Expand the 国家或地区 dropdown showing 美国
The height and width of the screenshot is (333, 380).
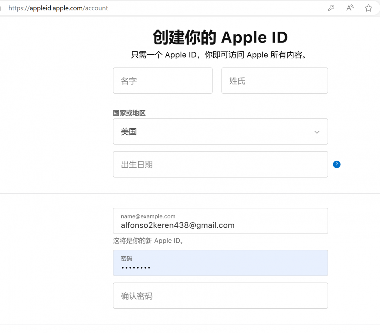pyautogui.click(x=220, y=132)
